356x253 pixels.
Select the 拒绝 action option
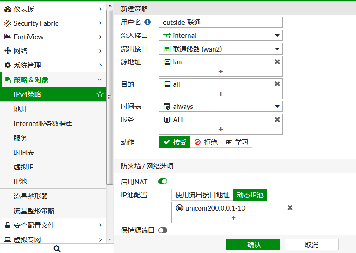point(206,142)
